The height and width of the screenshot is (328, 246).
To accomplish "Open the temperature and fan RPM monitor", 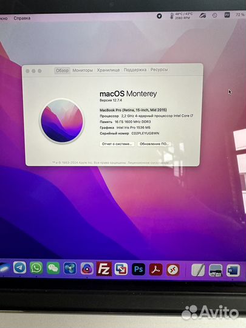I will coord(181,16).
